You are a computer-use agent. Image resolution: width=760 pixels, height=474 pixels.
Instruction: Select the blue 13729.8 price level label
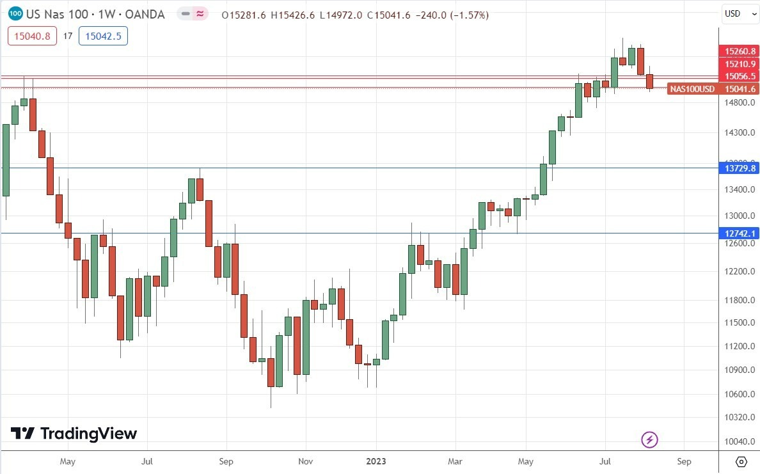(739, 168)
